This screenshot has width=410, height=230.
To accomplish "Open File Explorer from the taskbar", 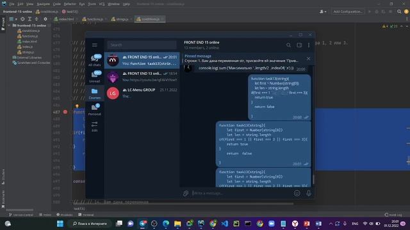I will (177, 224).
